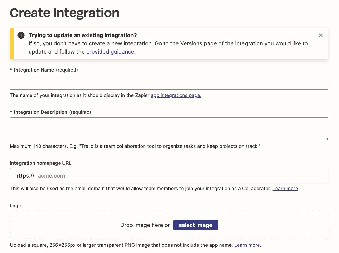Viewport: 339px width, 253px height.
Task: Click inside the Integration Description textarea
Action: coord(169,129)
